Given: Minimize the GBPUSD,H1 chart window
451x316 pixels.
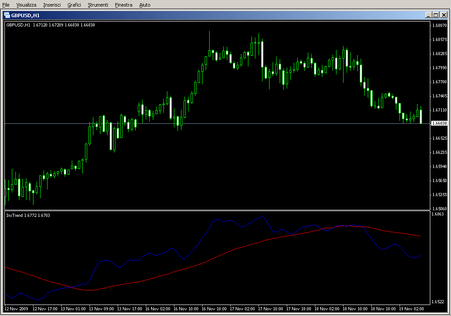Looking at the screenshot, I should tap(428, 15).
